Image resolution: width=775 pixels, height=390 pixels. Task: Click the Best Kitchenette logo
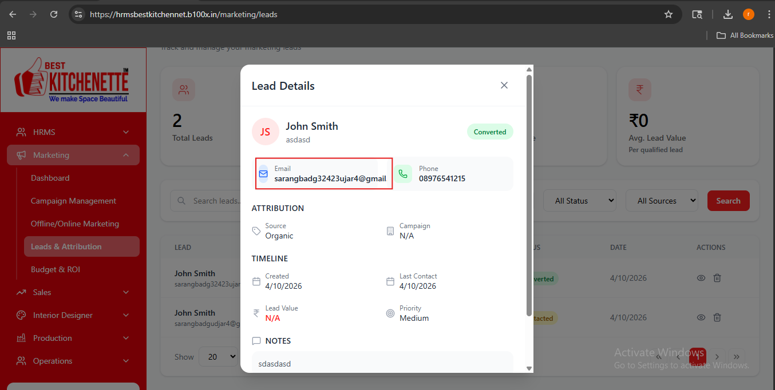73,80
